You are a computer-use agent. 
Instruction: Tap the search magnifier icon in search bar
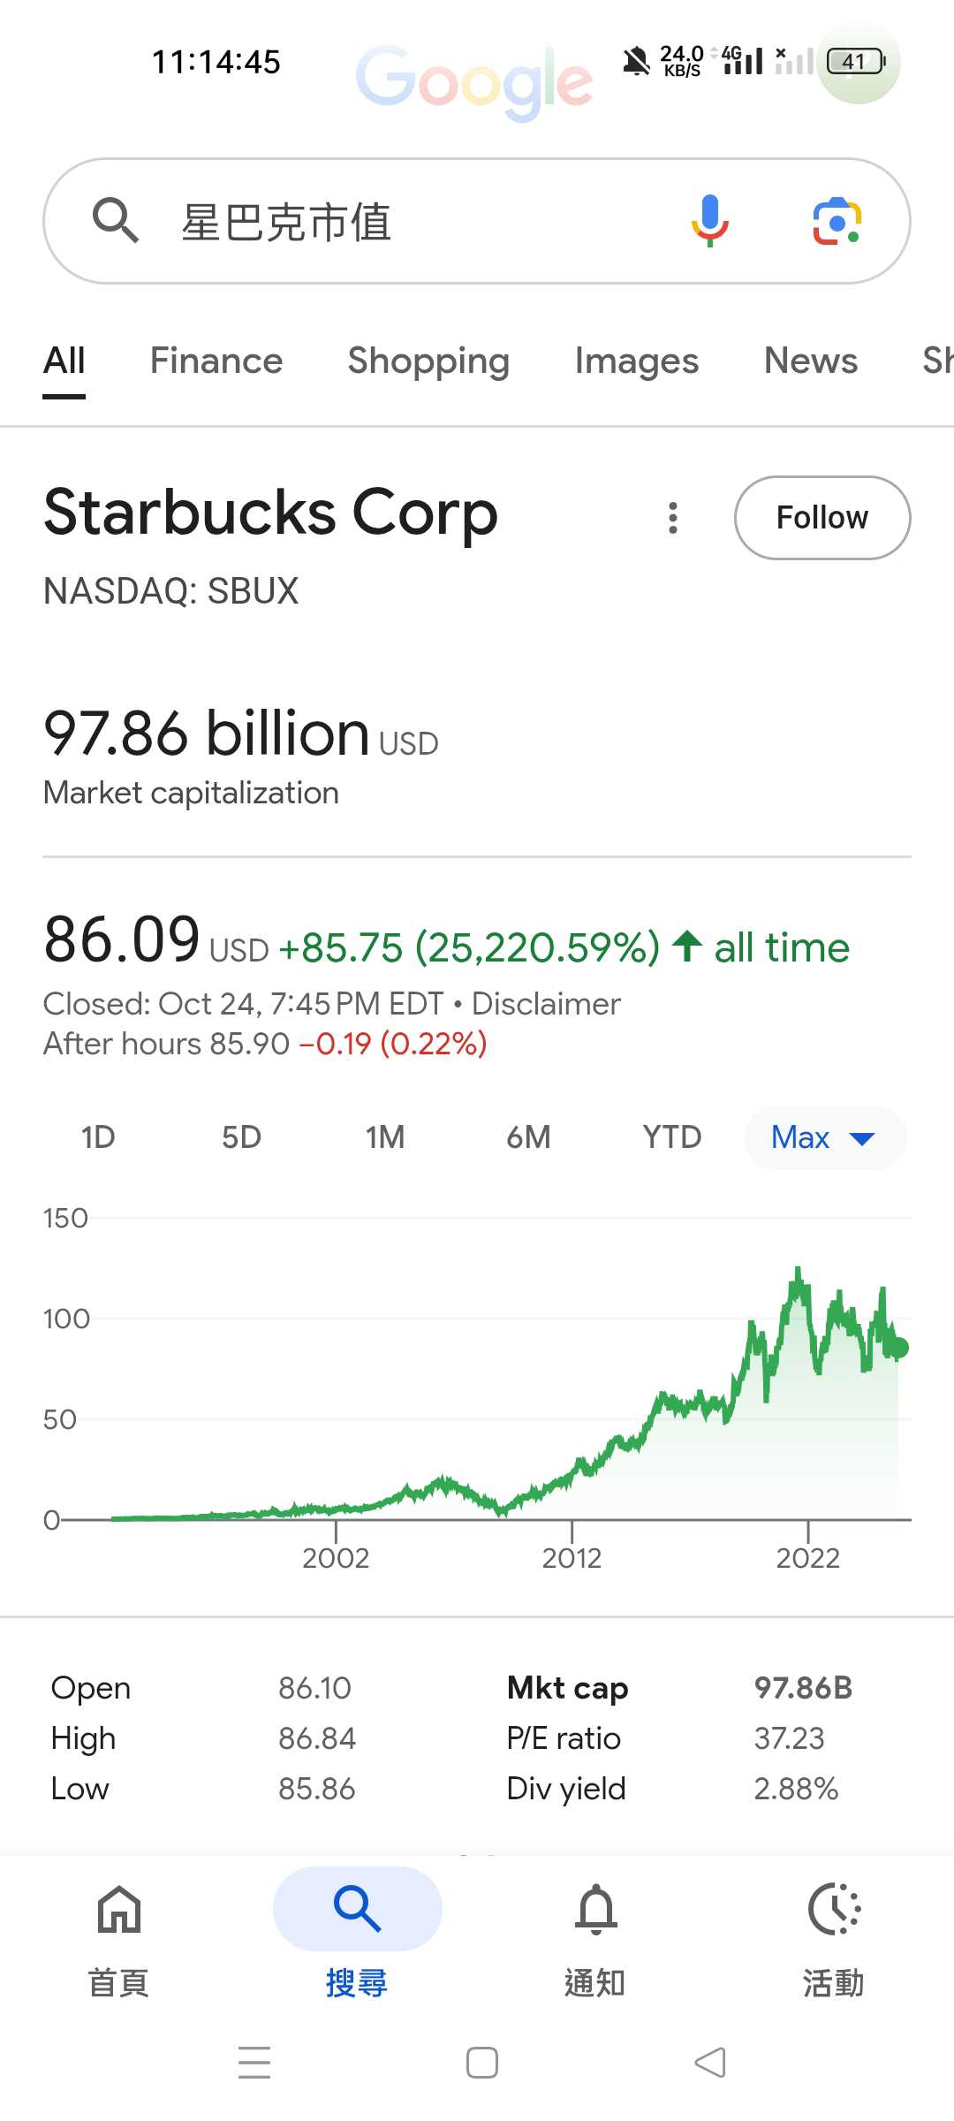tap(116, 221)
